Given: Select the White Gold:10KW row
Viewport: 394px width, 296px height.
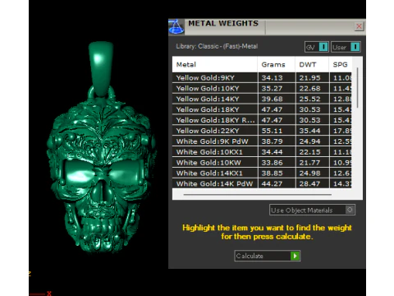Looking at the screenshot, I should pyautogui.click(x=262, y=163).
